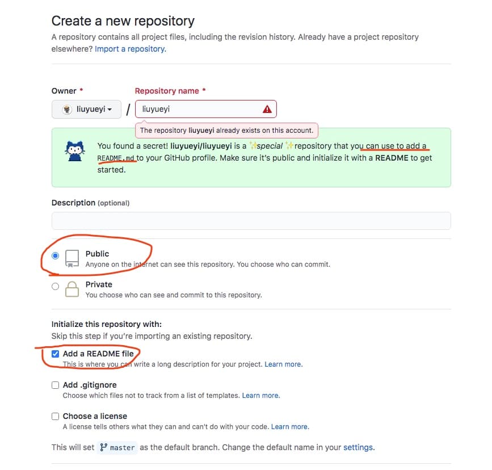Click the sparkle emoji before special

253,146
